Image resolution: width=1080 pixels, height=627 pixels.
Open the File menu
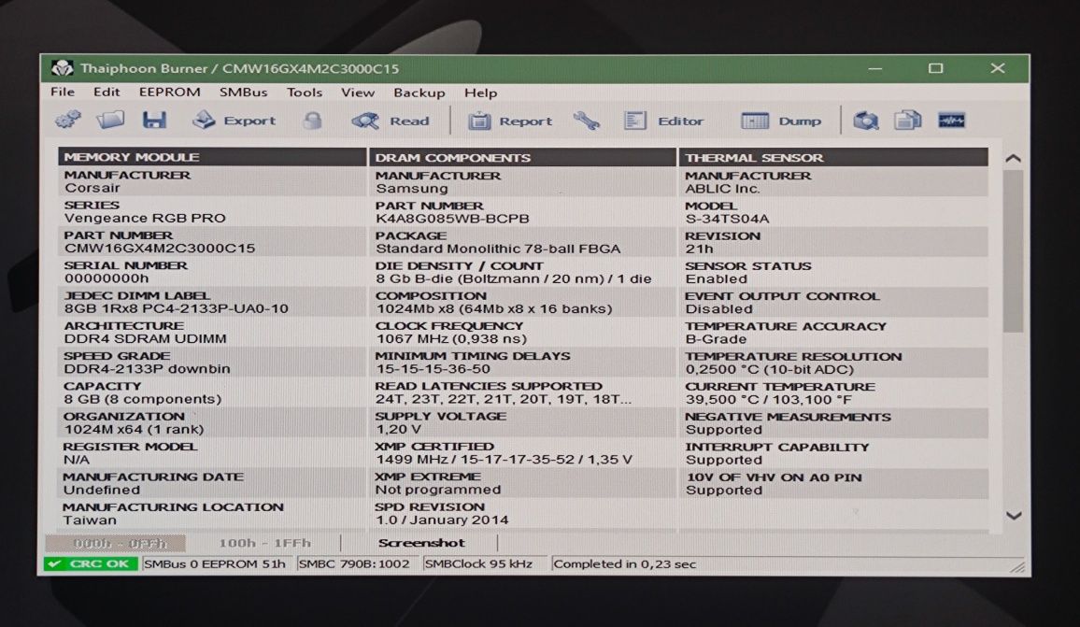pyautogui.click(x=63, y=92)
